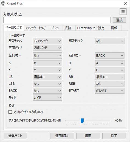
Task: Open the START button mapping dropdown
Action: [x=110, y=91]
